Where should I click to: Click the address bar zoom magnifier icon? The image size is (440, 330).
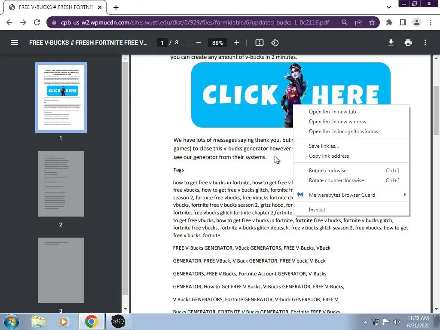point(345,22)
